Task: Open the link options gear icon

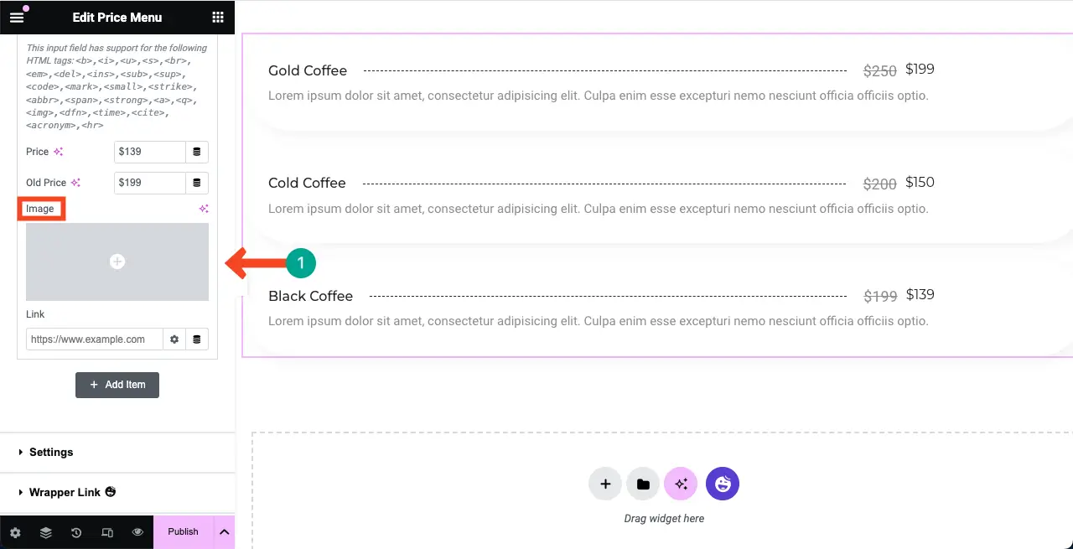Action: (174, 339)
